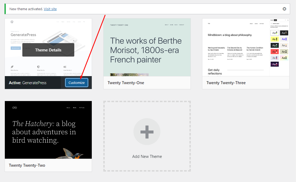The height and width of the screenshot is (182, 296).
Task: Click the Add New Theme label
Action: 147,157
